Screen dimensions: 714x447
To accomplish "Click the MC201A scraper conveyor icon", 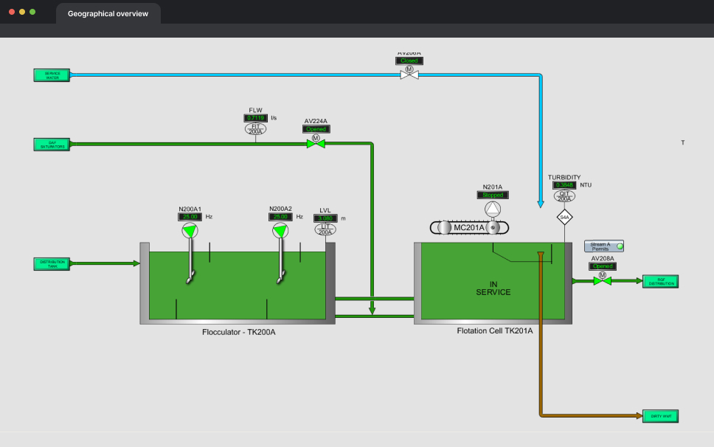I will click(469, 227).
